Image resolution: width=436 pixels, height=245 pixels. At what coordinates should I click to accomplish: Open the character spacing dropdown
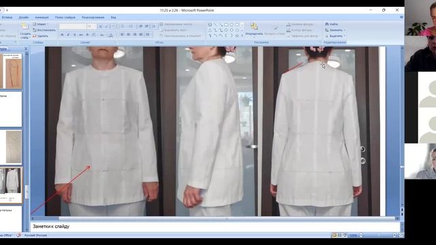click(94, 35)
